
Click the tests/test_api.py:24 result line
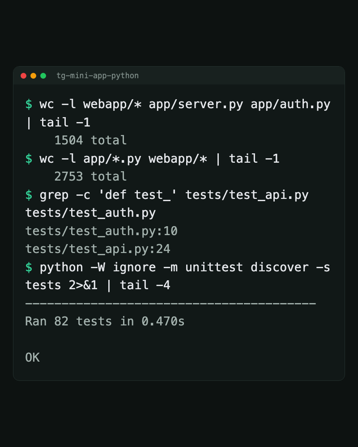pos(98,249)
